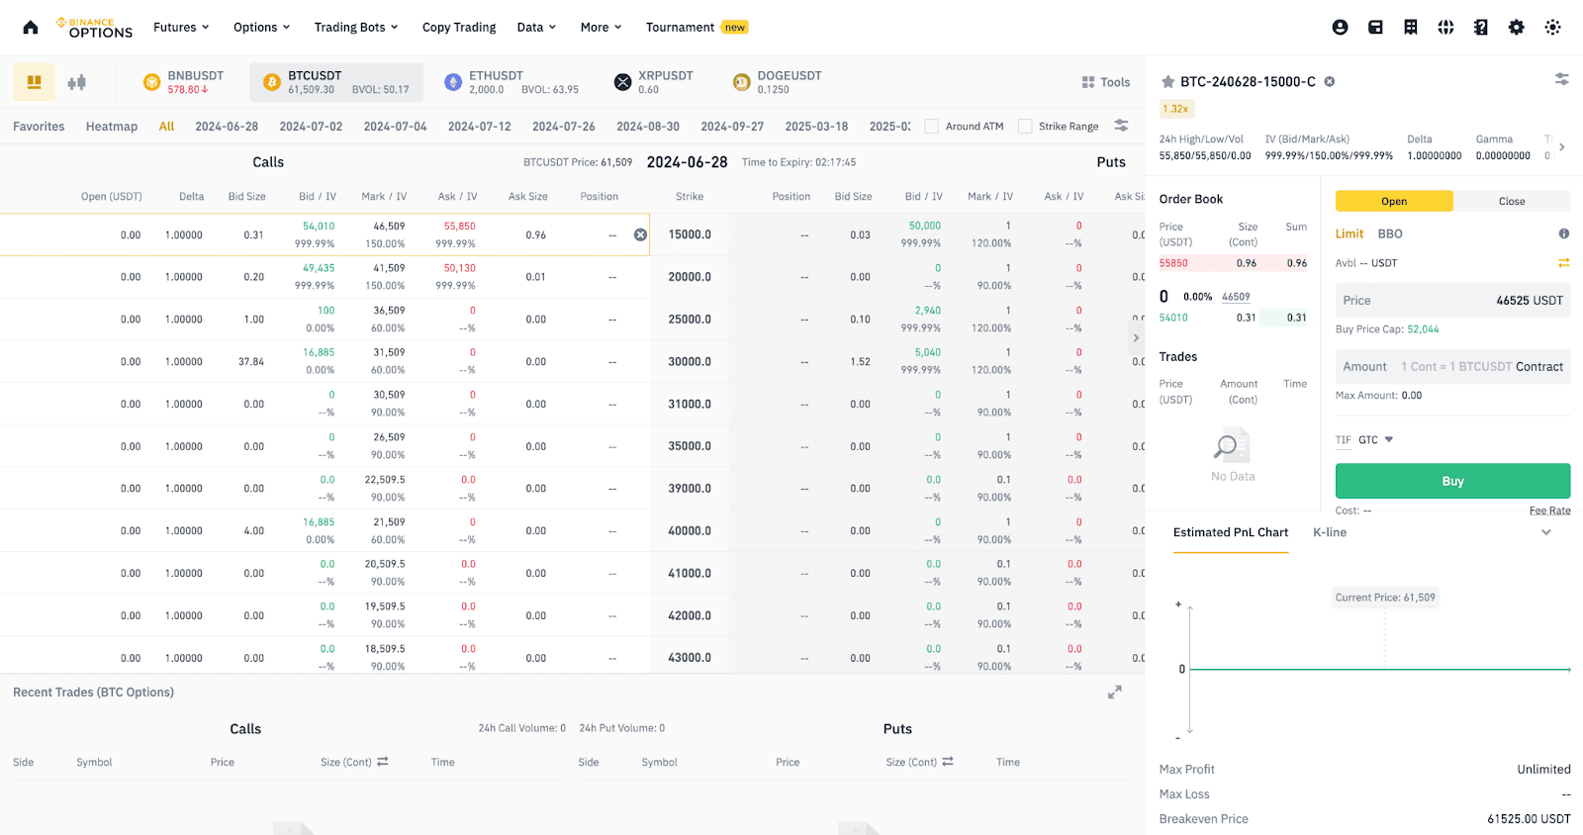Switch theme with the sun icon
Screen dimensions: 1583x835
[x=1552, y=28]
